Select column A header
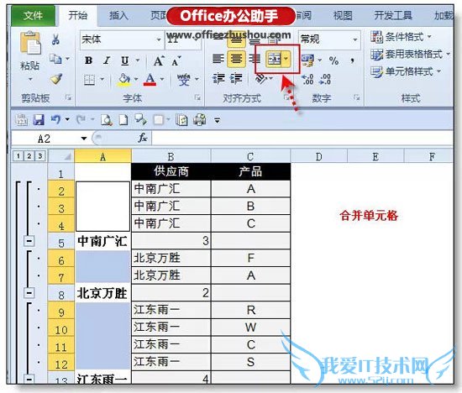462x393 pixels. coord(102,157)
